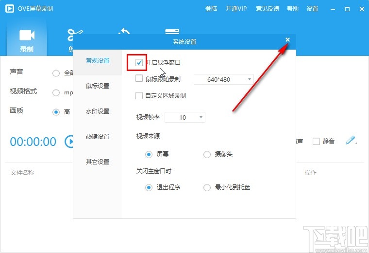The height and width of the screenshot is (253, 369).
Task: Close the 系统设置 dialog
Action: click(x=287, y=39)
